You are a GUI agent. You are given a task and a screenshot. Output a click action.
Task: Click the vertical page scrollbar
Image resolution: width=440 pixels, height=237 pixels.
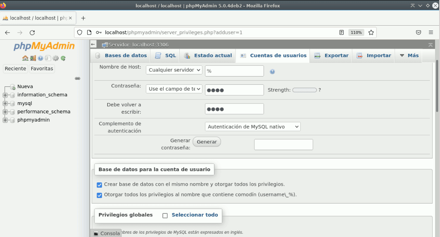(x=437, y=86)
